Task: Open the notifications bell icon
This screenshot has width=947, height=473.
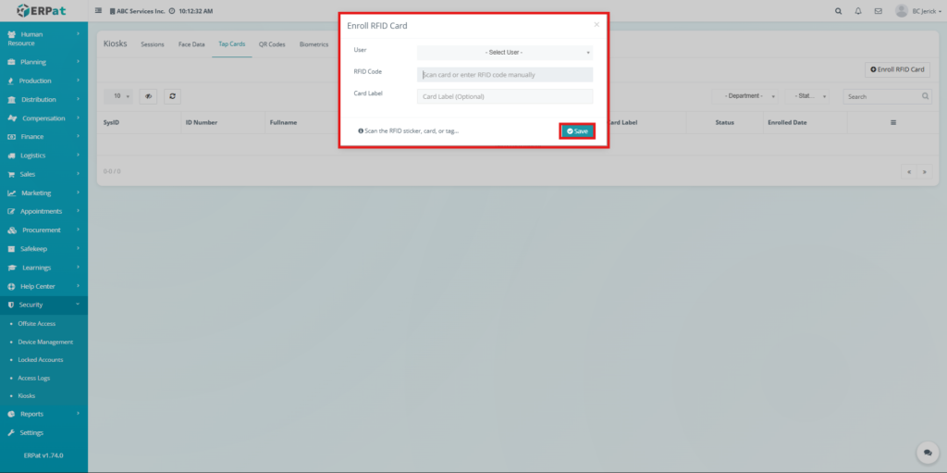Action: (858, 11)
